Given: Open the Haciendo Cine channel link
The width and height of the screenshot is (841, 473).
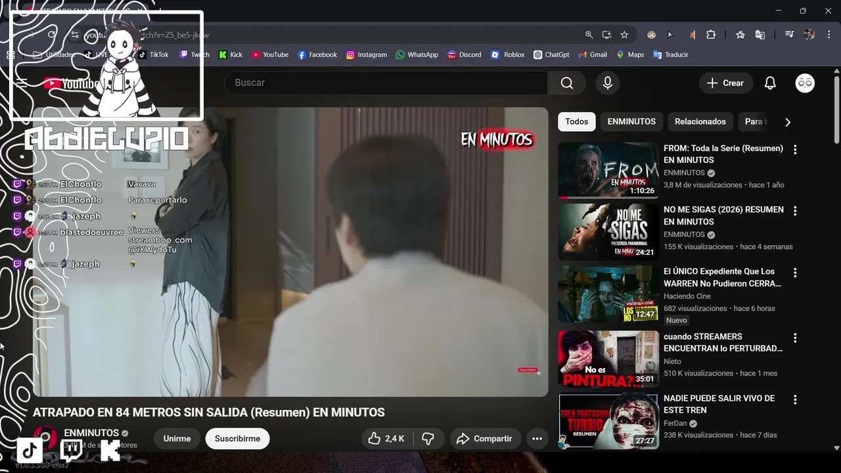Looking at the screenshot, I should pos(687,296).
